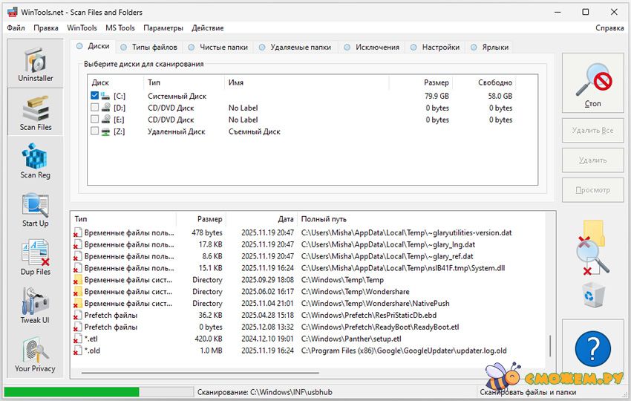Sort results by Размер column header
Viewport: 631px width, 401px height.
click(x=209, y=219)
